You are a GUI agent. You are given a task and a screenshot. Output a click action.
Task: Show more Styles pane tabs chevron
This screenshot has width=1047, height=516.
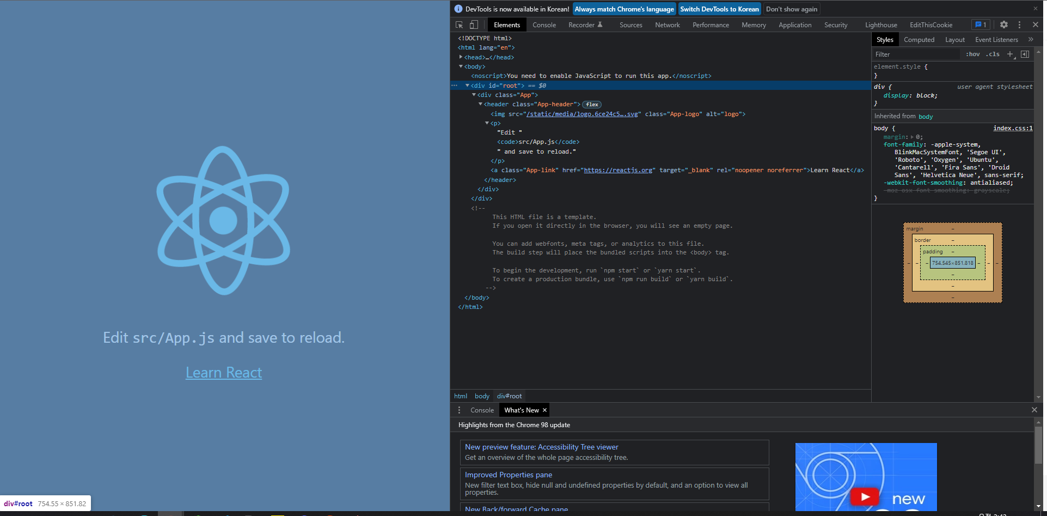click(x=1031, y=40)
